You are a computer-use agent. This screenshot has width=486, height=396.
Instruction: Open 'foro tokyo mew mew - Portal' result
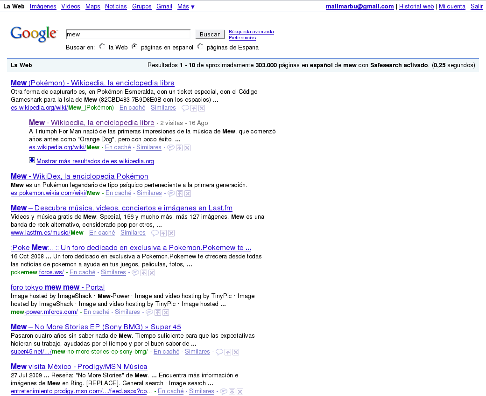tap(57, 287)
